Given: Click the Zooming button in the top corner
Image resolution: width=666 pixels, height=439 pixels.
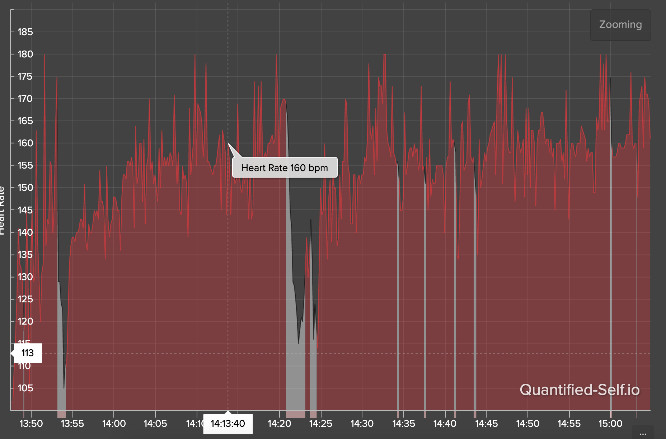Looking at the screenshot, I should (620, 25).
